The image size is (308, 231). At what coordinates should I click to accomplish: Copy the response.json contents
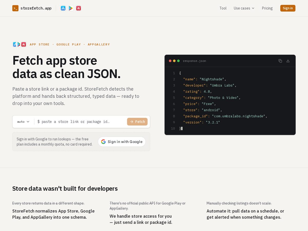[280, 61]
